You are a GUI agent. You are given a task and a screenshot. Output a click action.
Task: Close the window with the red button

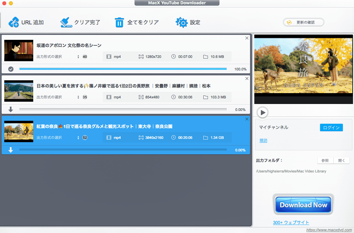[4, 3]
